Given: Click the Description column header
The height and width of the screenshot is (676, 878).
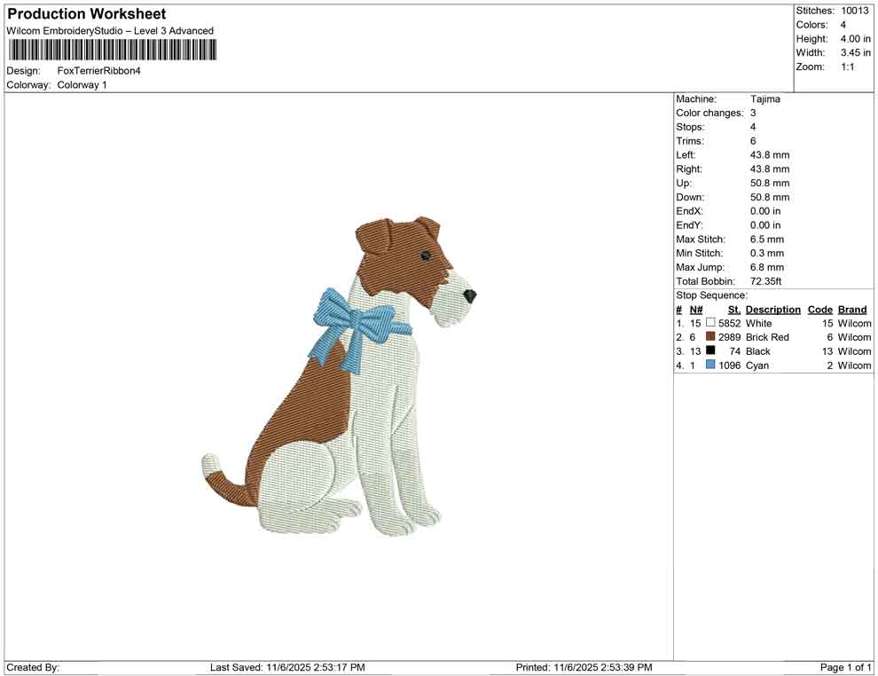Looking at the screenshot, I should pyautogui.click(x=772, y=309).
